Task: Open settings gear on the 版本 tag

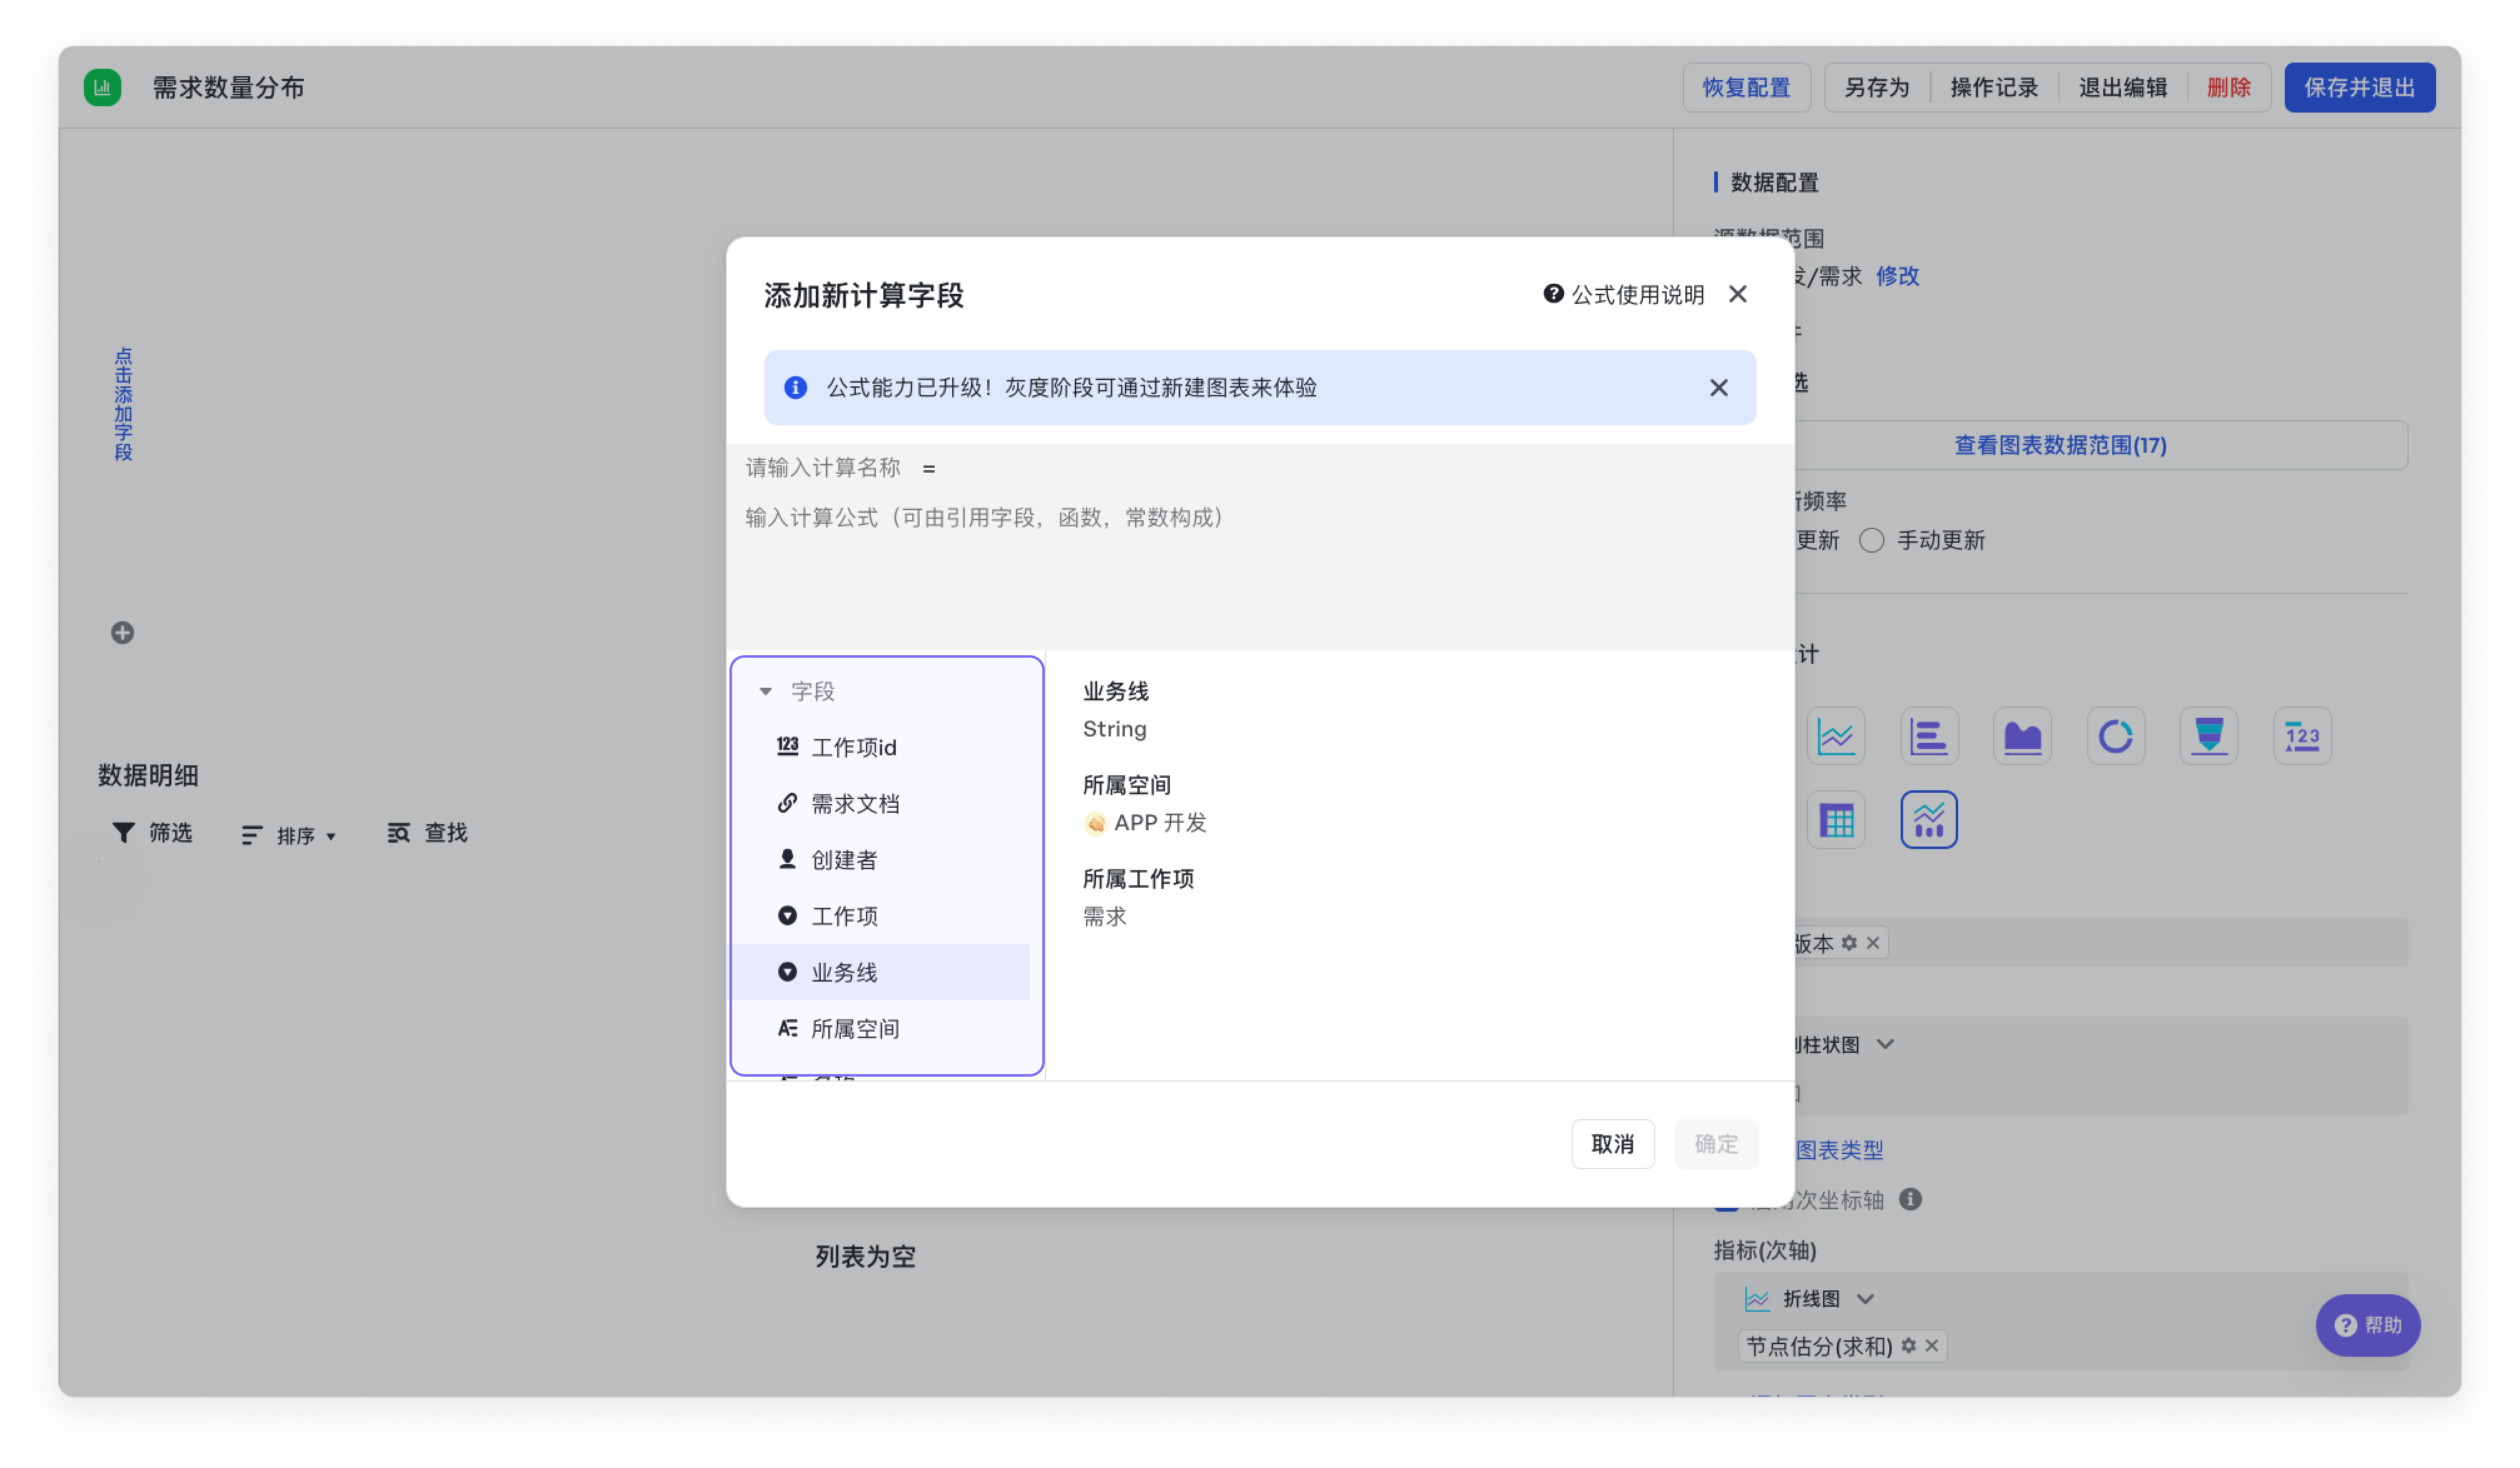Action: coord(1850,943)
